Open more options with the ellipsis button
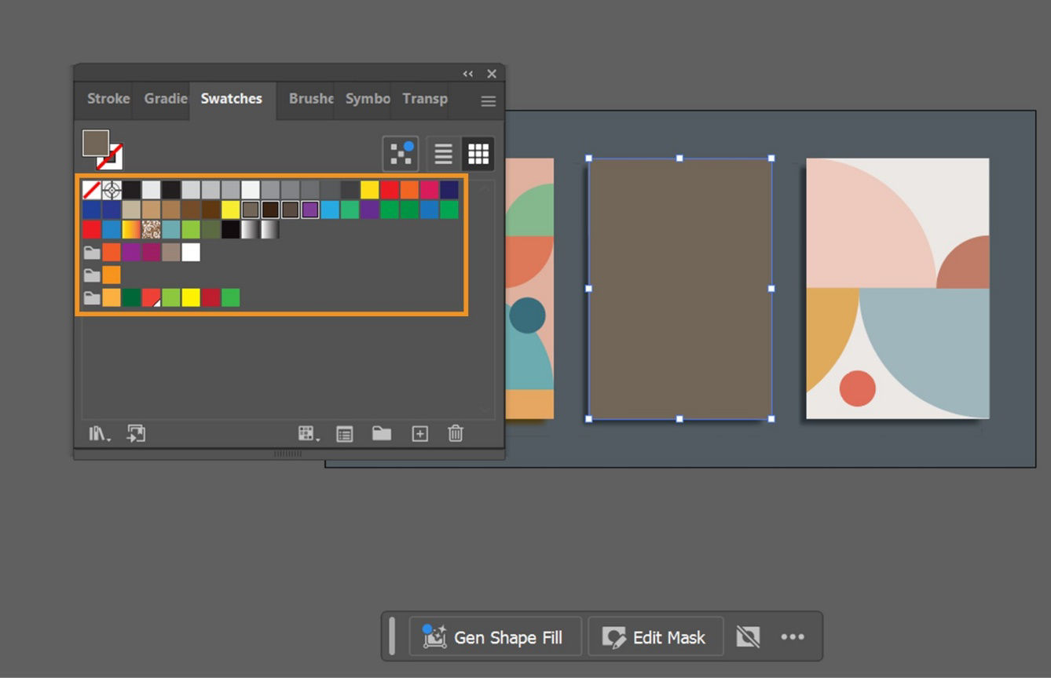Image resolution: width=1051 pixels, height=678 pixels. pos(793,636)
